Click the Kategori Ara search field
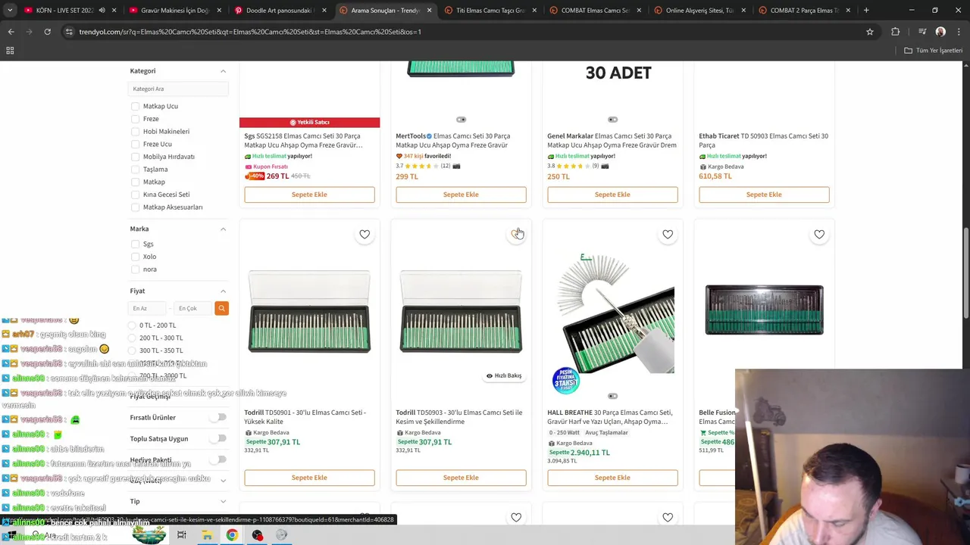This screenshot has width=970, height=545. [x=178, y=89]
